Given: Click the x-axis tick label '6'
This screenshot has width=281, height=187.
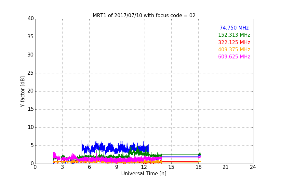Looking at the screenshot, I should [x=89, y=167].
